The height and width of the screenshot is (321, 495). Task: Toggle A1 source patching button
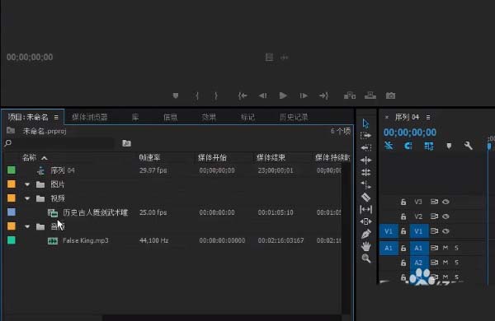pos(389,248)
